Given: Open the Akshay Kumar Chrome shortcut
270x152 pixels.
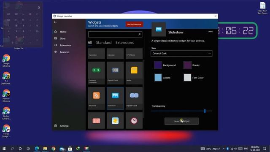Looking at the screenshot, I should point(6,113).
